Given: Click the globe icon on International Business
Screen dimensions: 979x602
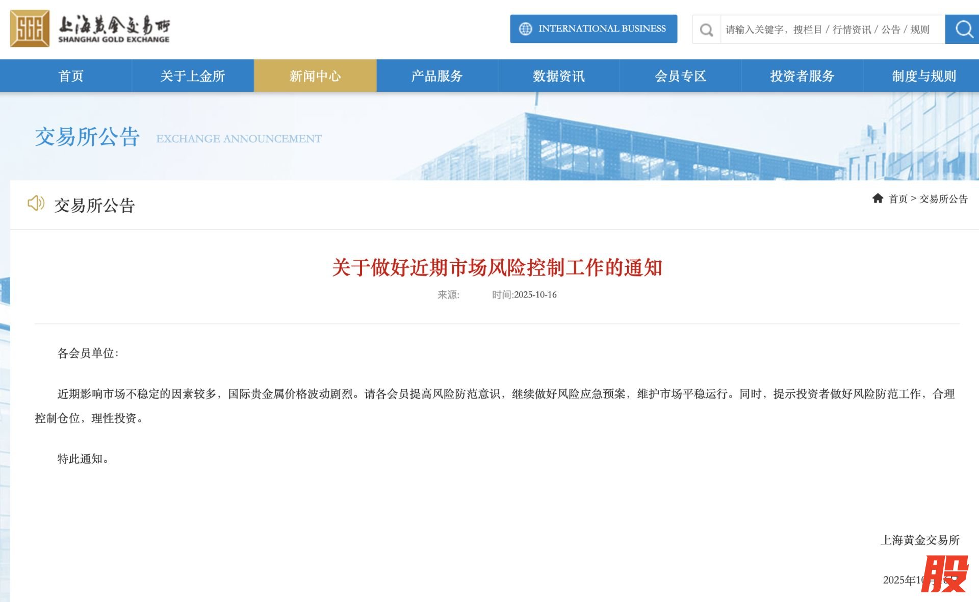Looking at the screenshot, I should pyautogui.click(x=525, y=29).
